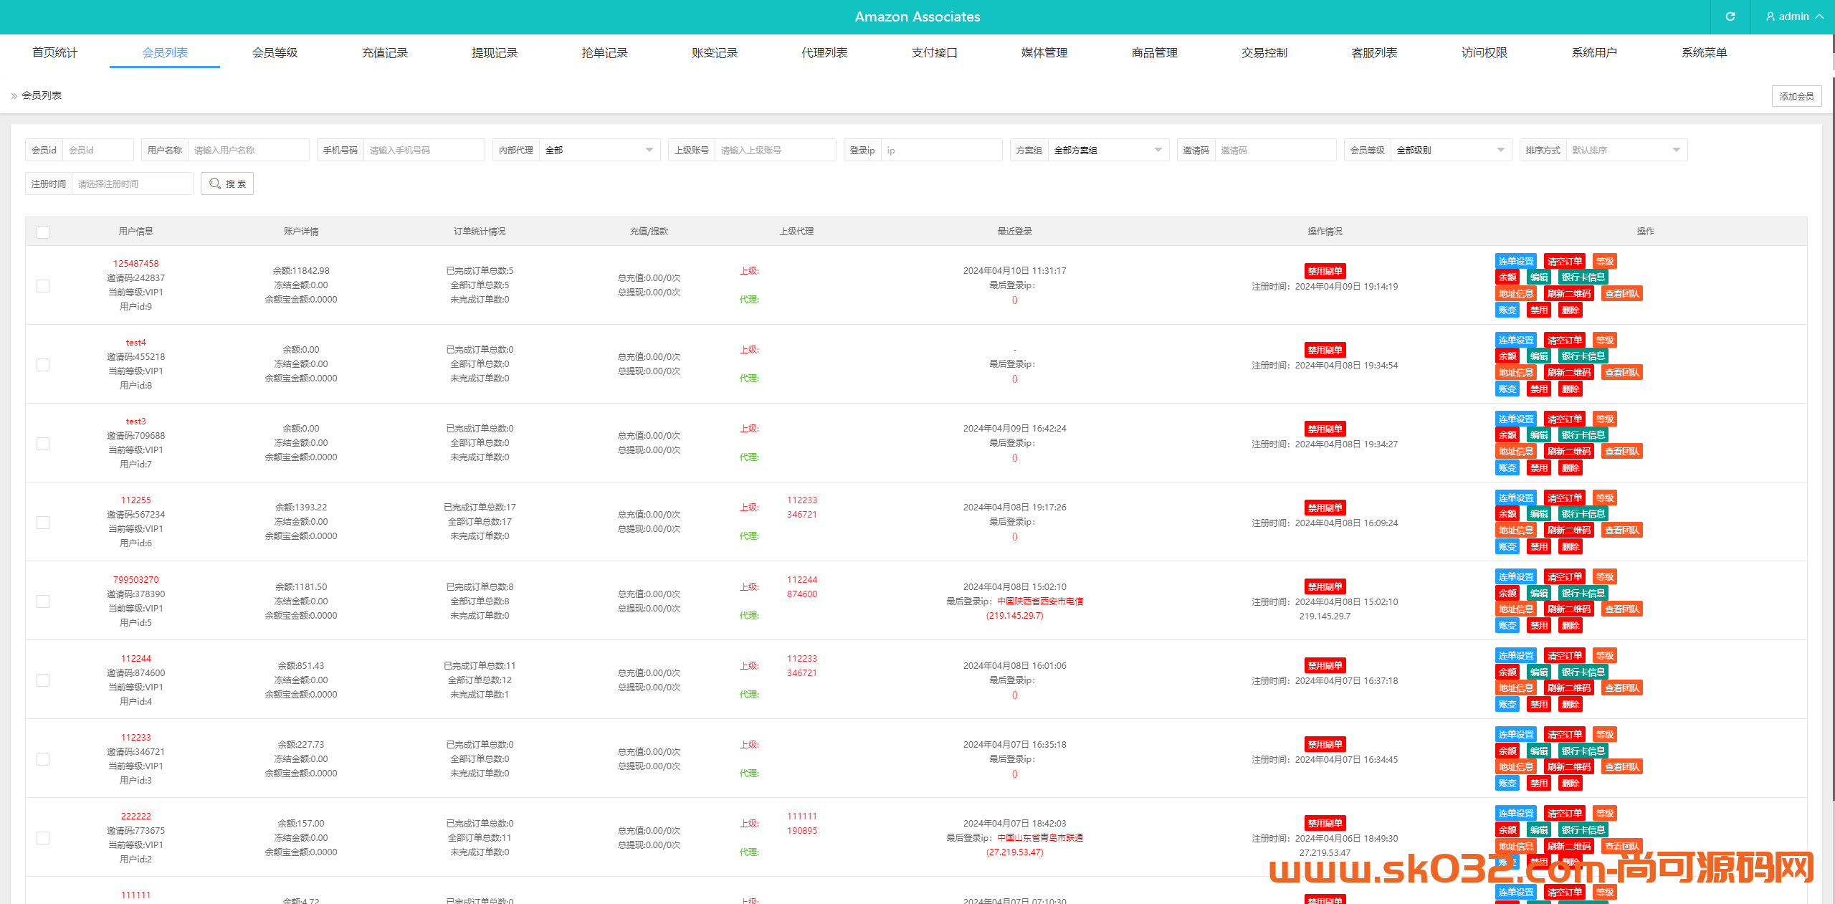
Task: Click 余额 button for user test4
Action: click(x=1507, y=356)
